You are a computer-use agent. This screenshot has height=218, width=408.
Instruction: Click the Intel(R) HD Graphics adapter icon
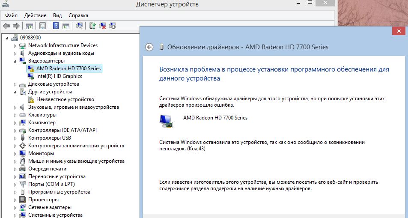pos(31,76)
